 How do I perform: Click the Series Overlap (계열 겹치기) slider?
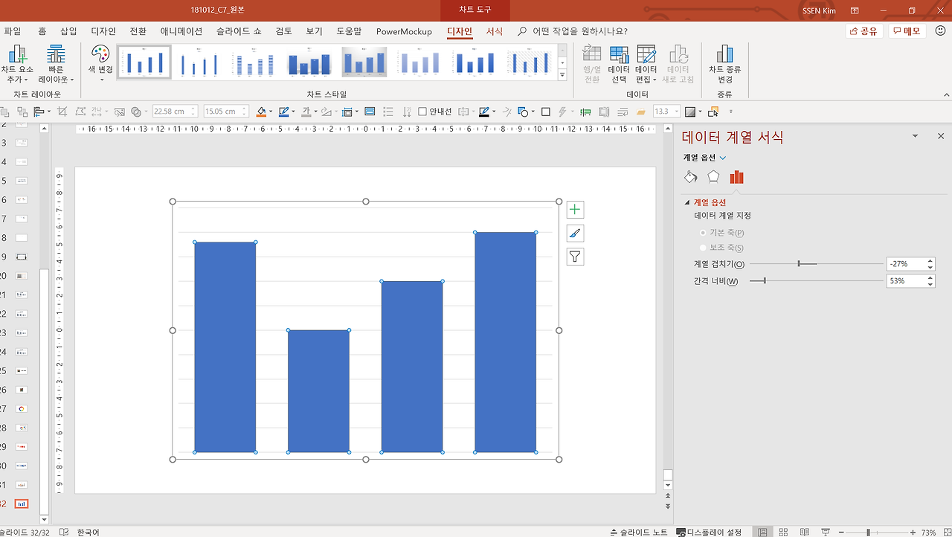click(816, 264)
